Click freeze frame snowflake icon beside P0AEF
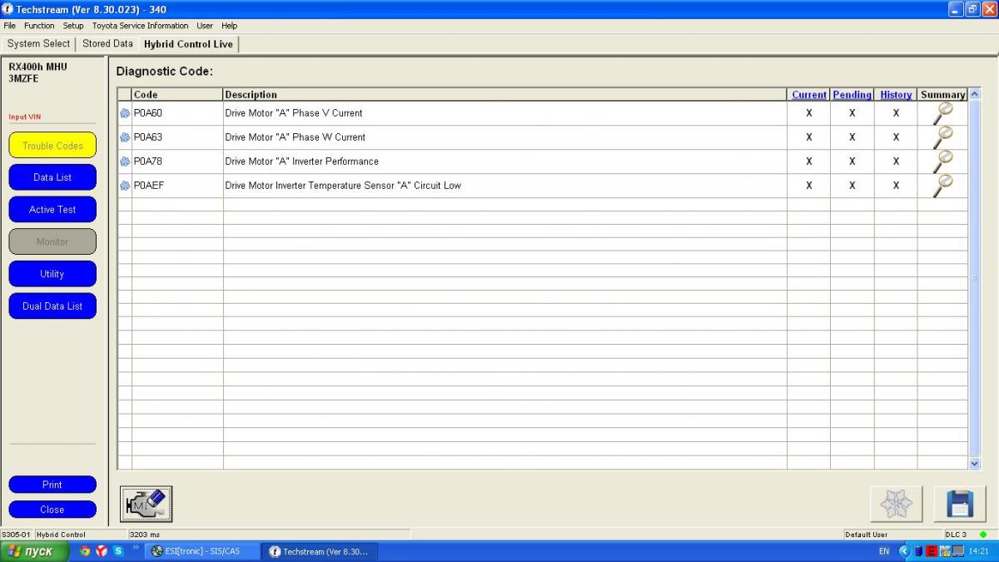The image size is (999, 562). pyautogui.click(x=125, y=186)
